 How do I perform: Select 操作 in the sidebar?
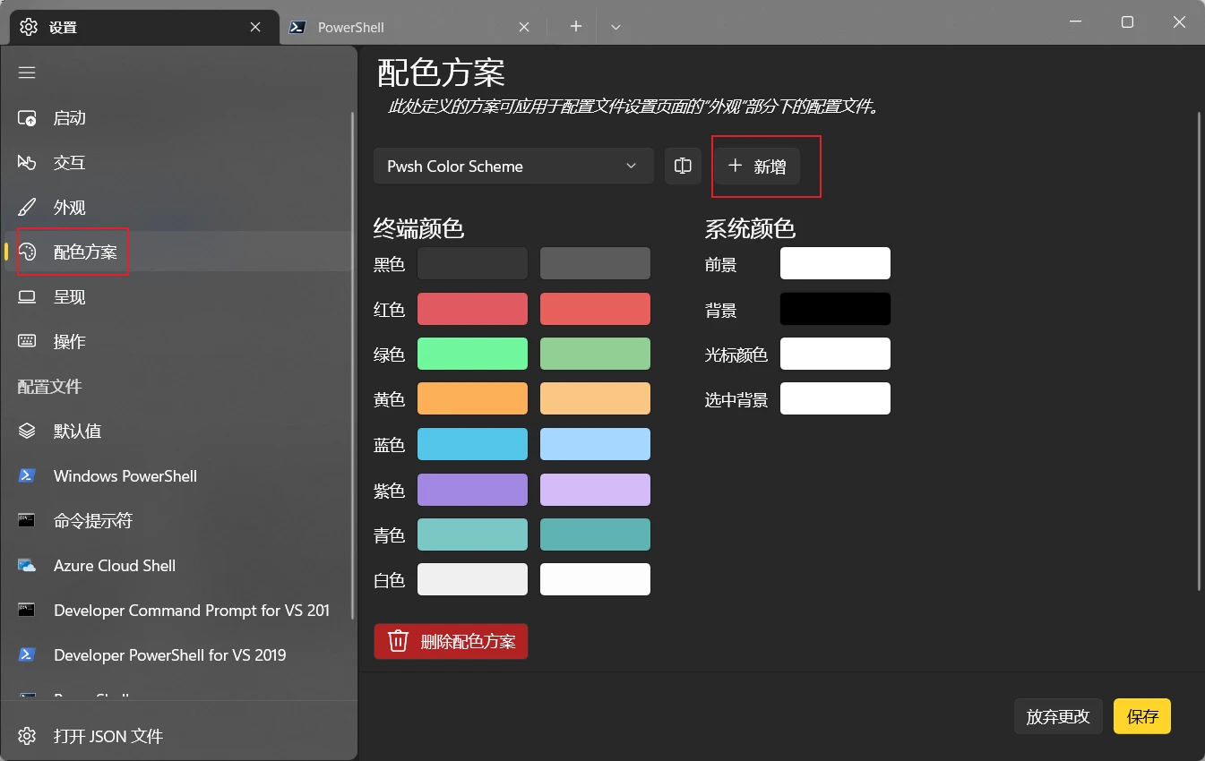(177, 342)
